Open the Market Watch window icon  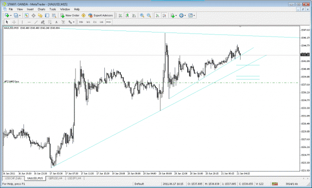click(26, 15)
